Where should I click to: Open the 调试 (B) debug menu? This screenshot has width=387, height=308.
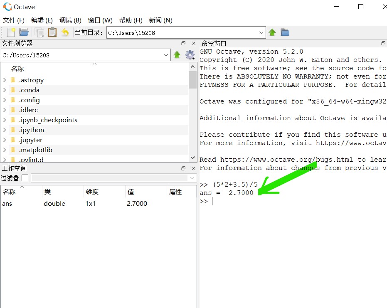click(70, 20)
